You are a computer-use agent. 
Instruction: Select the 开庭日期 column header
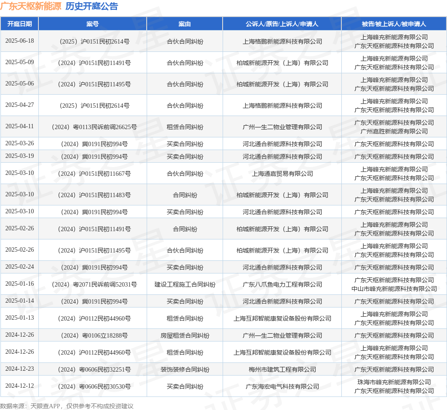[19, 24]
